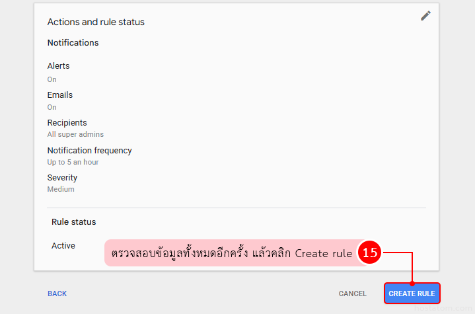This screenshot has width=475, height=314.
Task: Click the 'Severity' label
Action: tap(62, 178)
